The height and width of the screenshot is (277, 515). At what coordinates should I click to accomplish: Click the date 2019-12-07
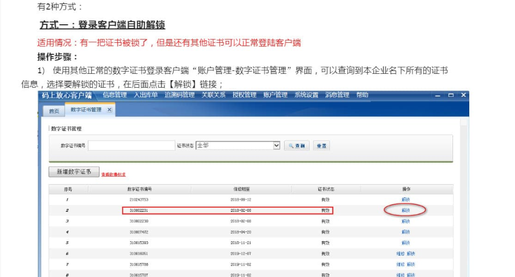(x=241, y=253)
